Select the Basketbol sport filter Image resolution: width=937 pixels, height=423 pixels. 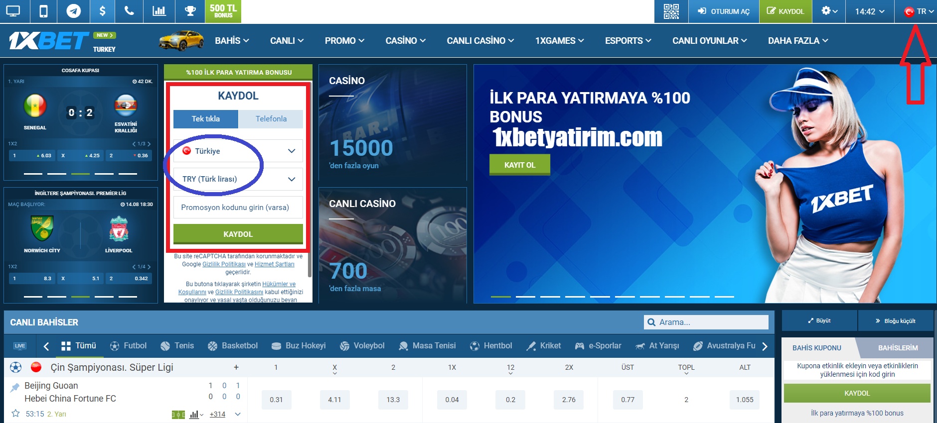[x=232, y=346]
